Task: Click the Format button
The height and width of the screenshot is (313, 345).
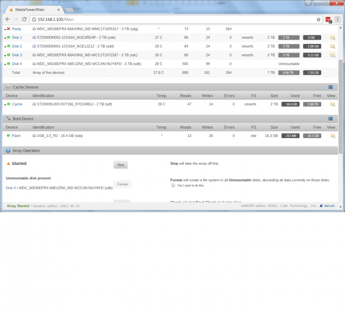Action: 123,184
